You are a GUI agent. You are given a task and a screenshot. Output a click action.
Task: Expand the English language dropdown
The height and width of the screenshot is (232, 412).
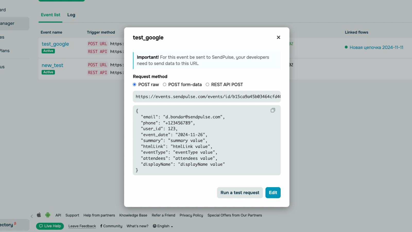(163, 226)
